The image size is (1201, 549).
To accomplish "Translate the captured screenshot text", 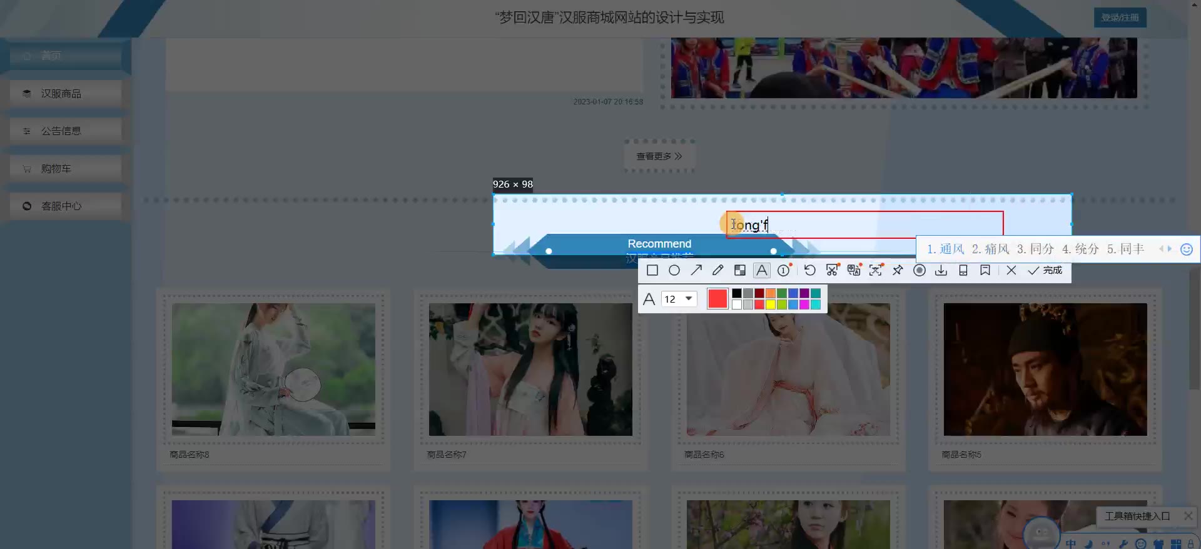I will click(854, 270).
